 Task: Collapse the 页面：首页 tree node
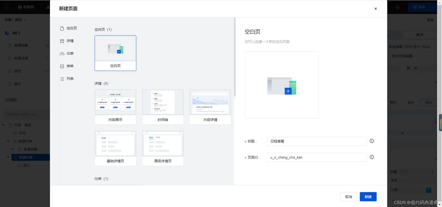(3, 125)
